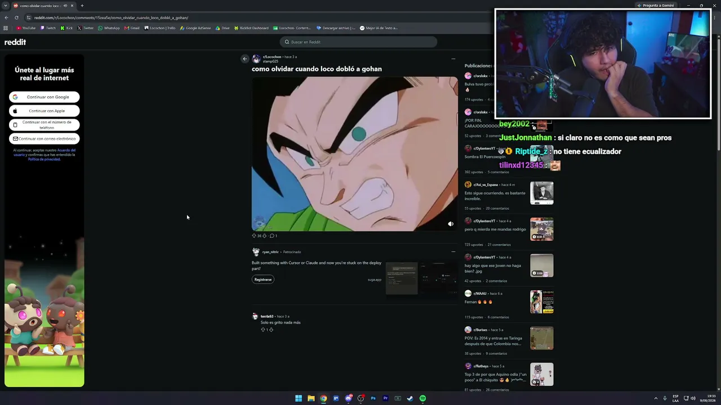Open the Twitch bookmark

[x=48, y=28]
